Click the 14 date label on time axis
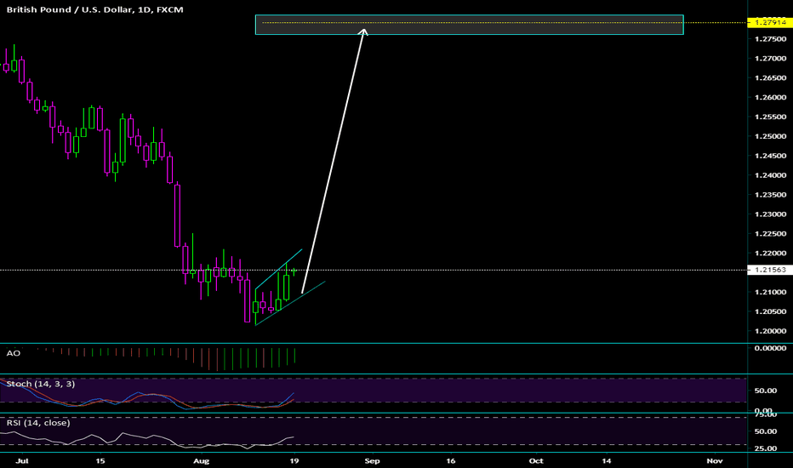 pyautogui.click(x=607, y=461)
